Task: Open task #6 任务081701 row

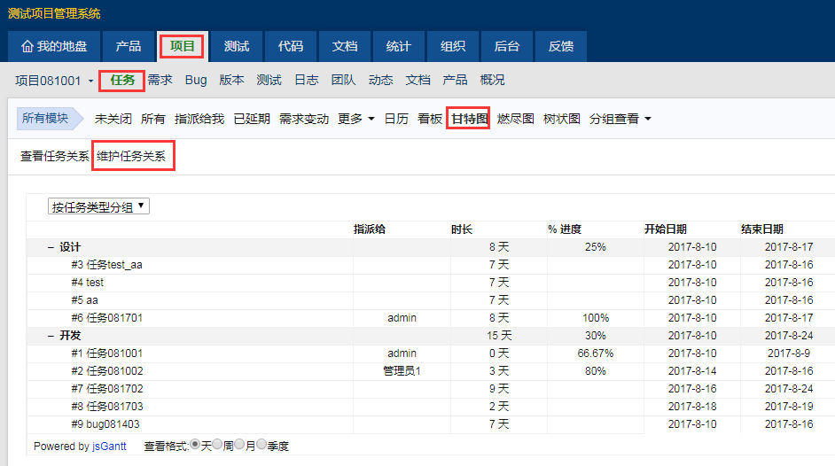Action: (106, 318)
